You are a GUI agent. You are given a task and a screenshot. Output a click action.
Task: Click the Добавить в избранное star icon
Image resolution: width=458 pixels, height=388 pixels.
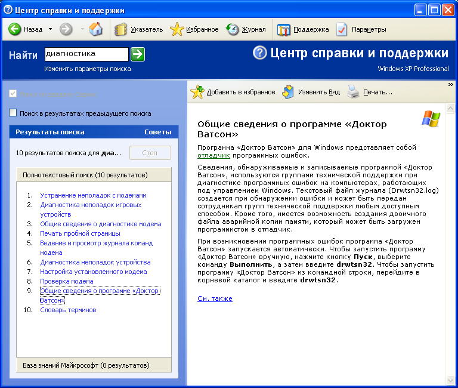click(x=197, y=92)
